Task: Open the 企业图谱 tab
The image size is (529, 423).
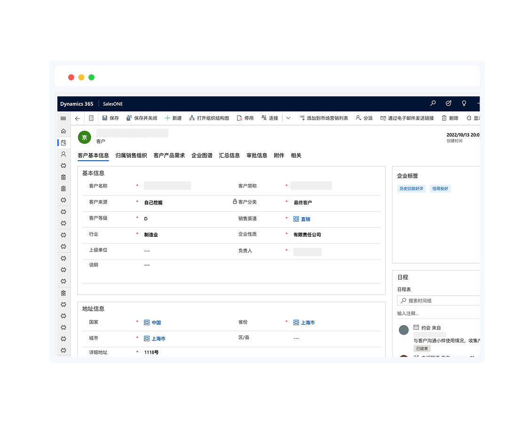Action: pos(201,155)
